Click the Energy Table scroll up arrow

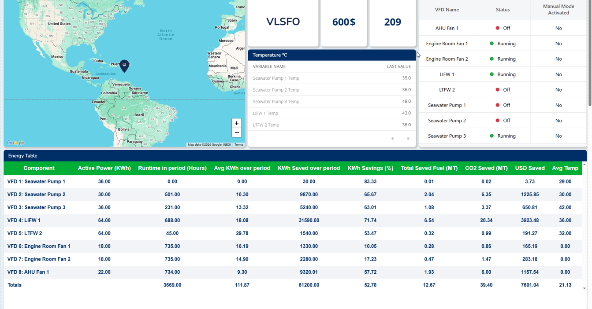585,164
